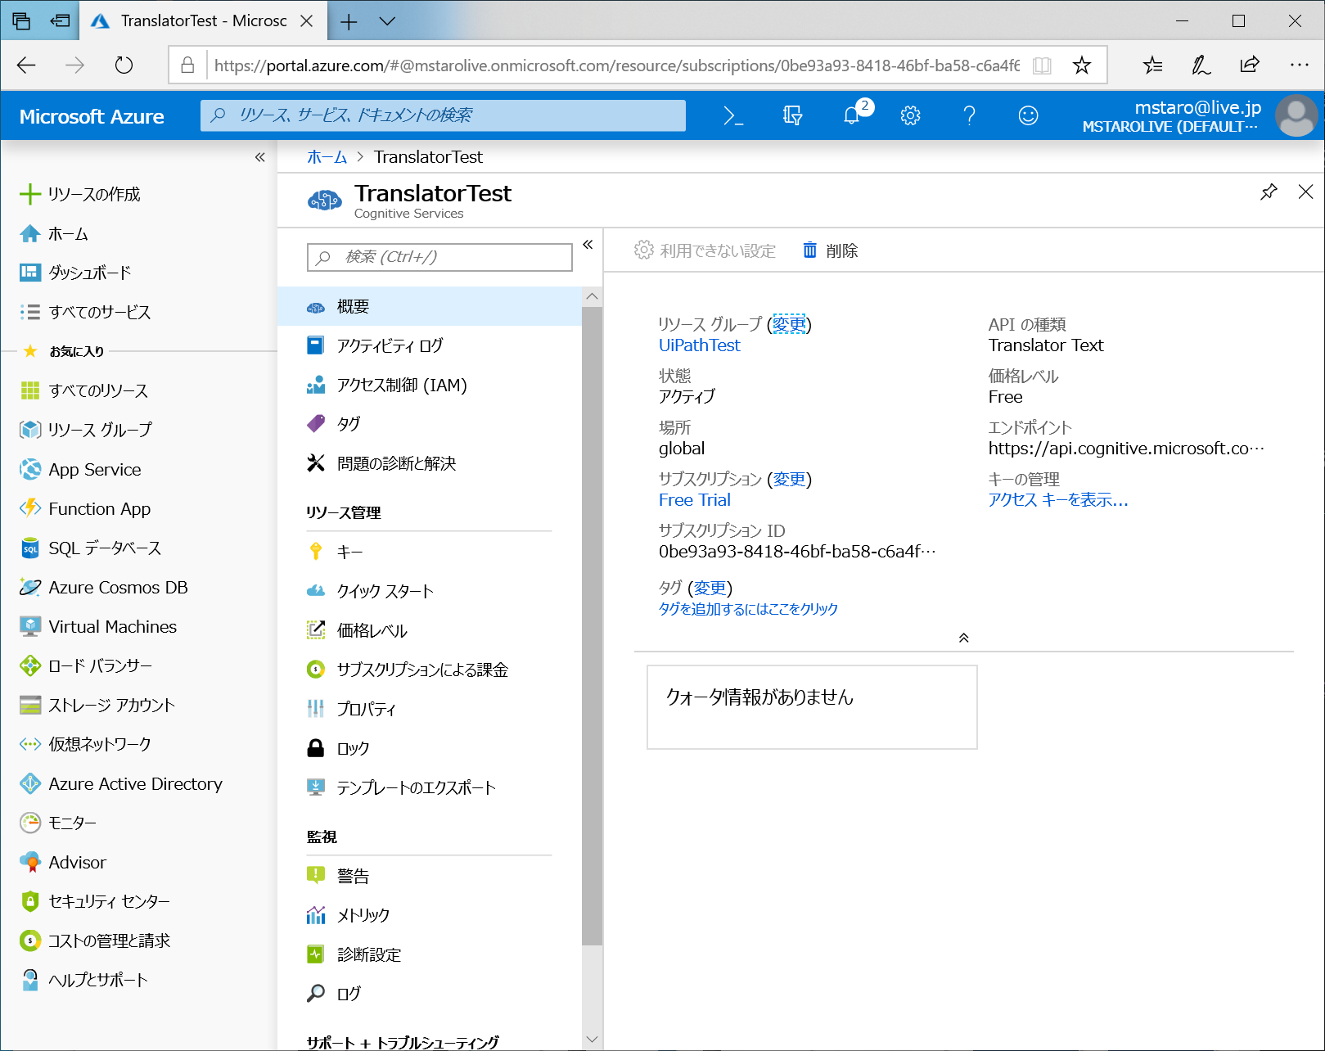This screenshot has width=1325, height=1051.
Task: Focus the resource menu 検索 box
Action: [439, 257]
